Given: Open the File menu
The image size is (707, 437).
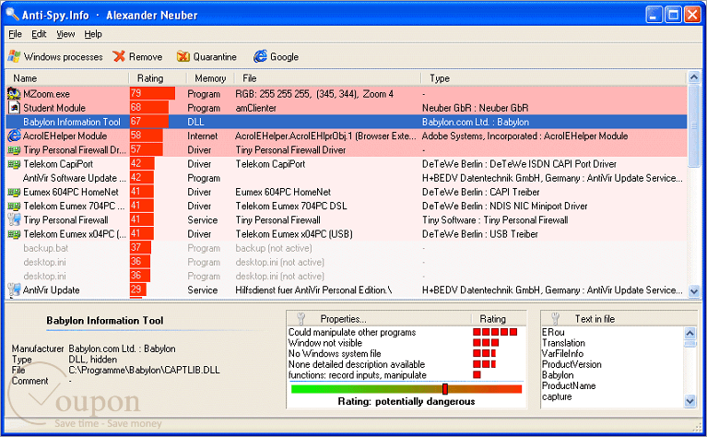Looking at the screenshot, I should [x=15, y=34].
